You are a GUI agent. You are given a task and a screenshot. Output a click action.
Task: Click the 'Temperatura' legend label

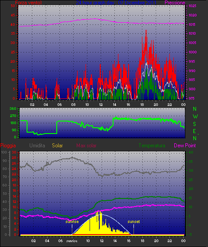(x=152, y=146)
